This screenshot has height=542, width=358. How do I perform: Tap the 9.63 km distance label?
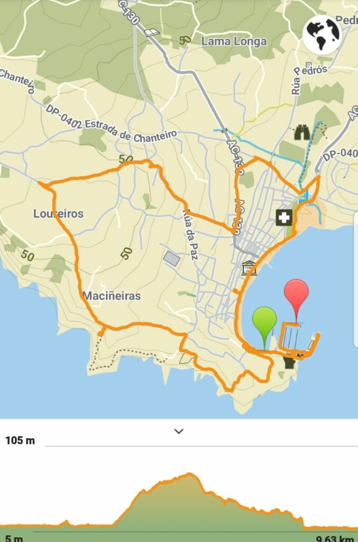coord(335,538)
